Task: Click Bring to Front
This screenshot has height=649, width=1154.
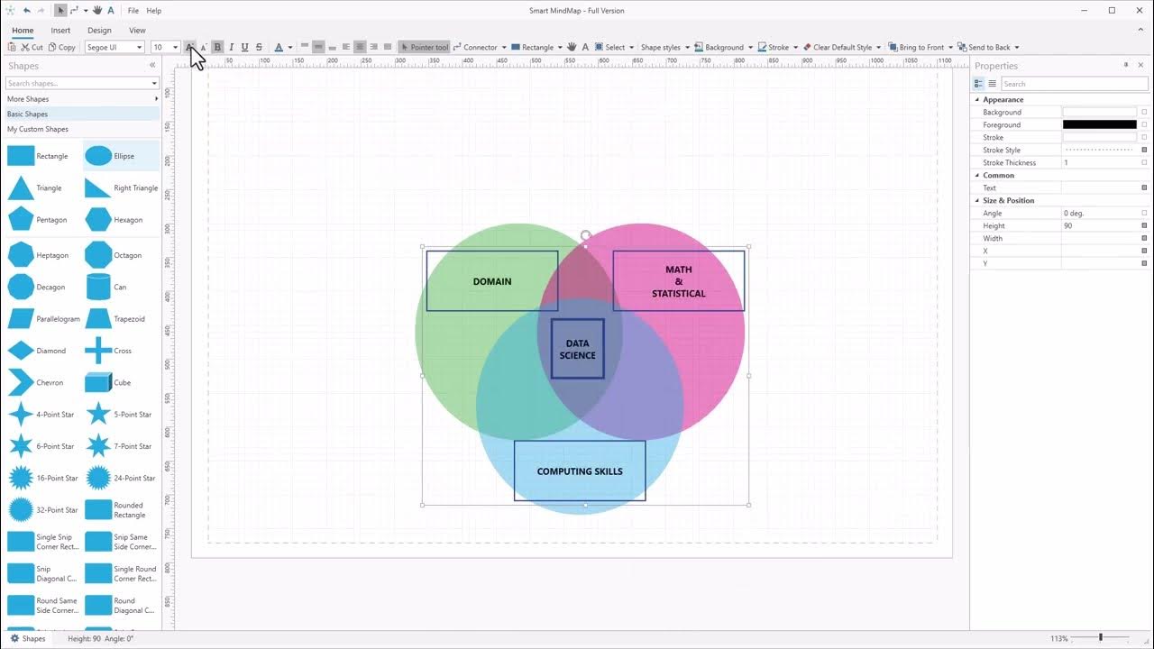Action: (917, 47)
